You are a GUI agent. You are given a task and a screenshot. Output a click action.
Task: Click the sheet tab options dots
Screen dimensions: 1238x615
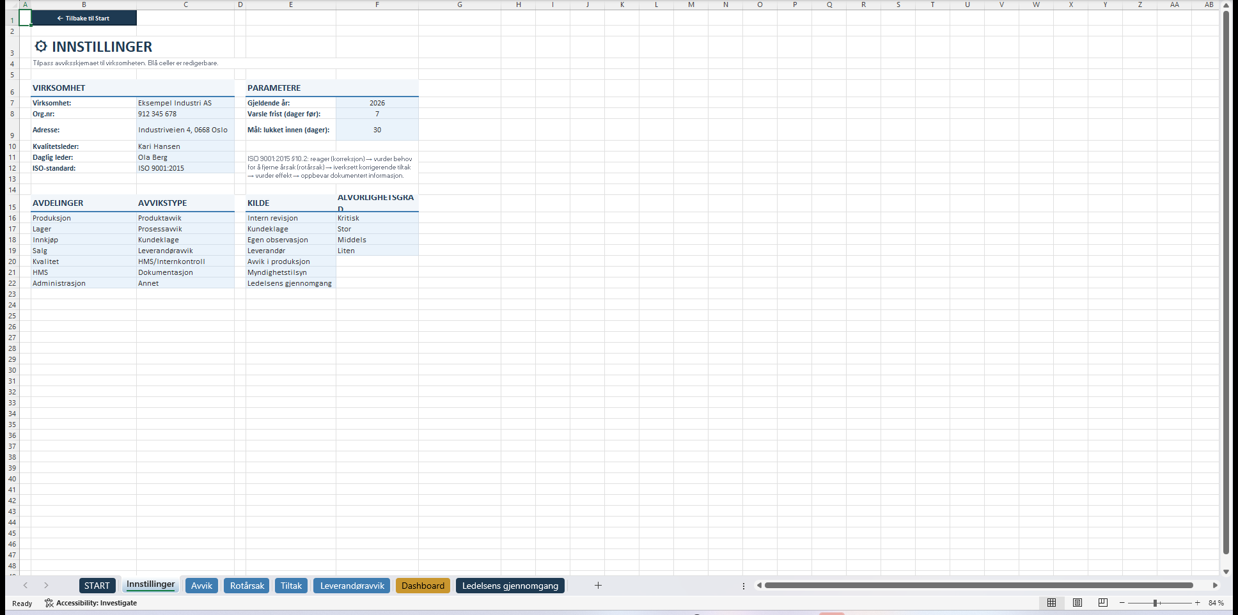(x=744, y=586)
